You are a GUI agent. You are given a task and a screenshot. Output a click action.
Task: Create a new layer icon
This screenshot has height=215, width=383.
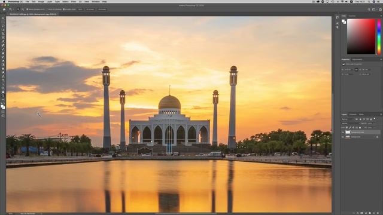coord(373,213)
